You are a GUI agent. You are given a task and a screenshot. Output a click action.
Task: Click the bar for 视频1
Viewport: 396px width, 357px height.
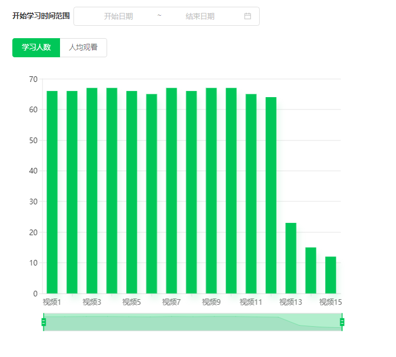click(52, 192)
